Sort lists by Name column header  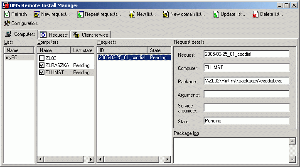pos(19,50)
